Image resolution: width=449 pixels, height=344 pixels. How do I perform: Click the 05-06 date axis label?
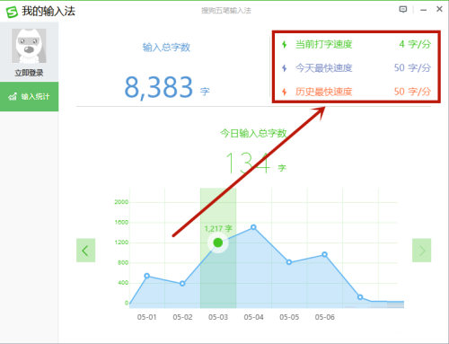[x=324, y=317]
